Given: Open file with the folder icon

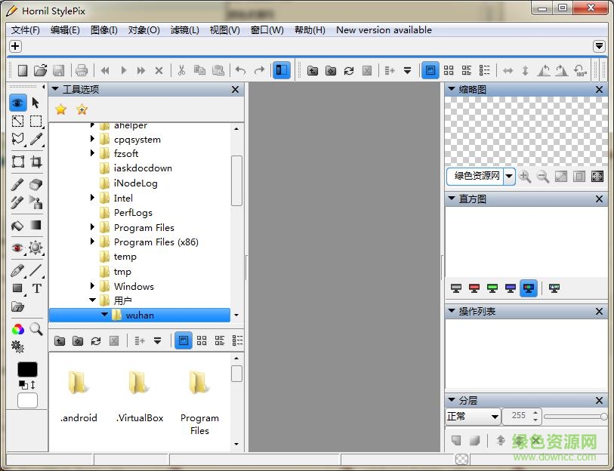Looking at the screenshot, I should click(x=41, y=70).
